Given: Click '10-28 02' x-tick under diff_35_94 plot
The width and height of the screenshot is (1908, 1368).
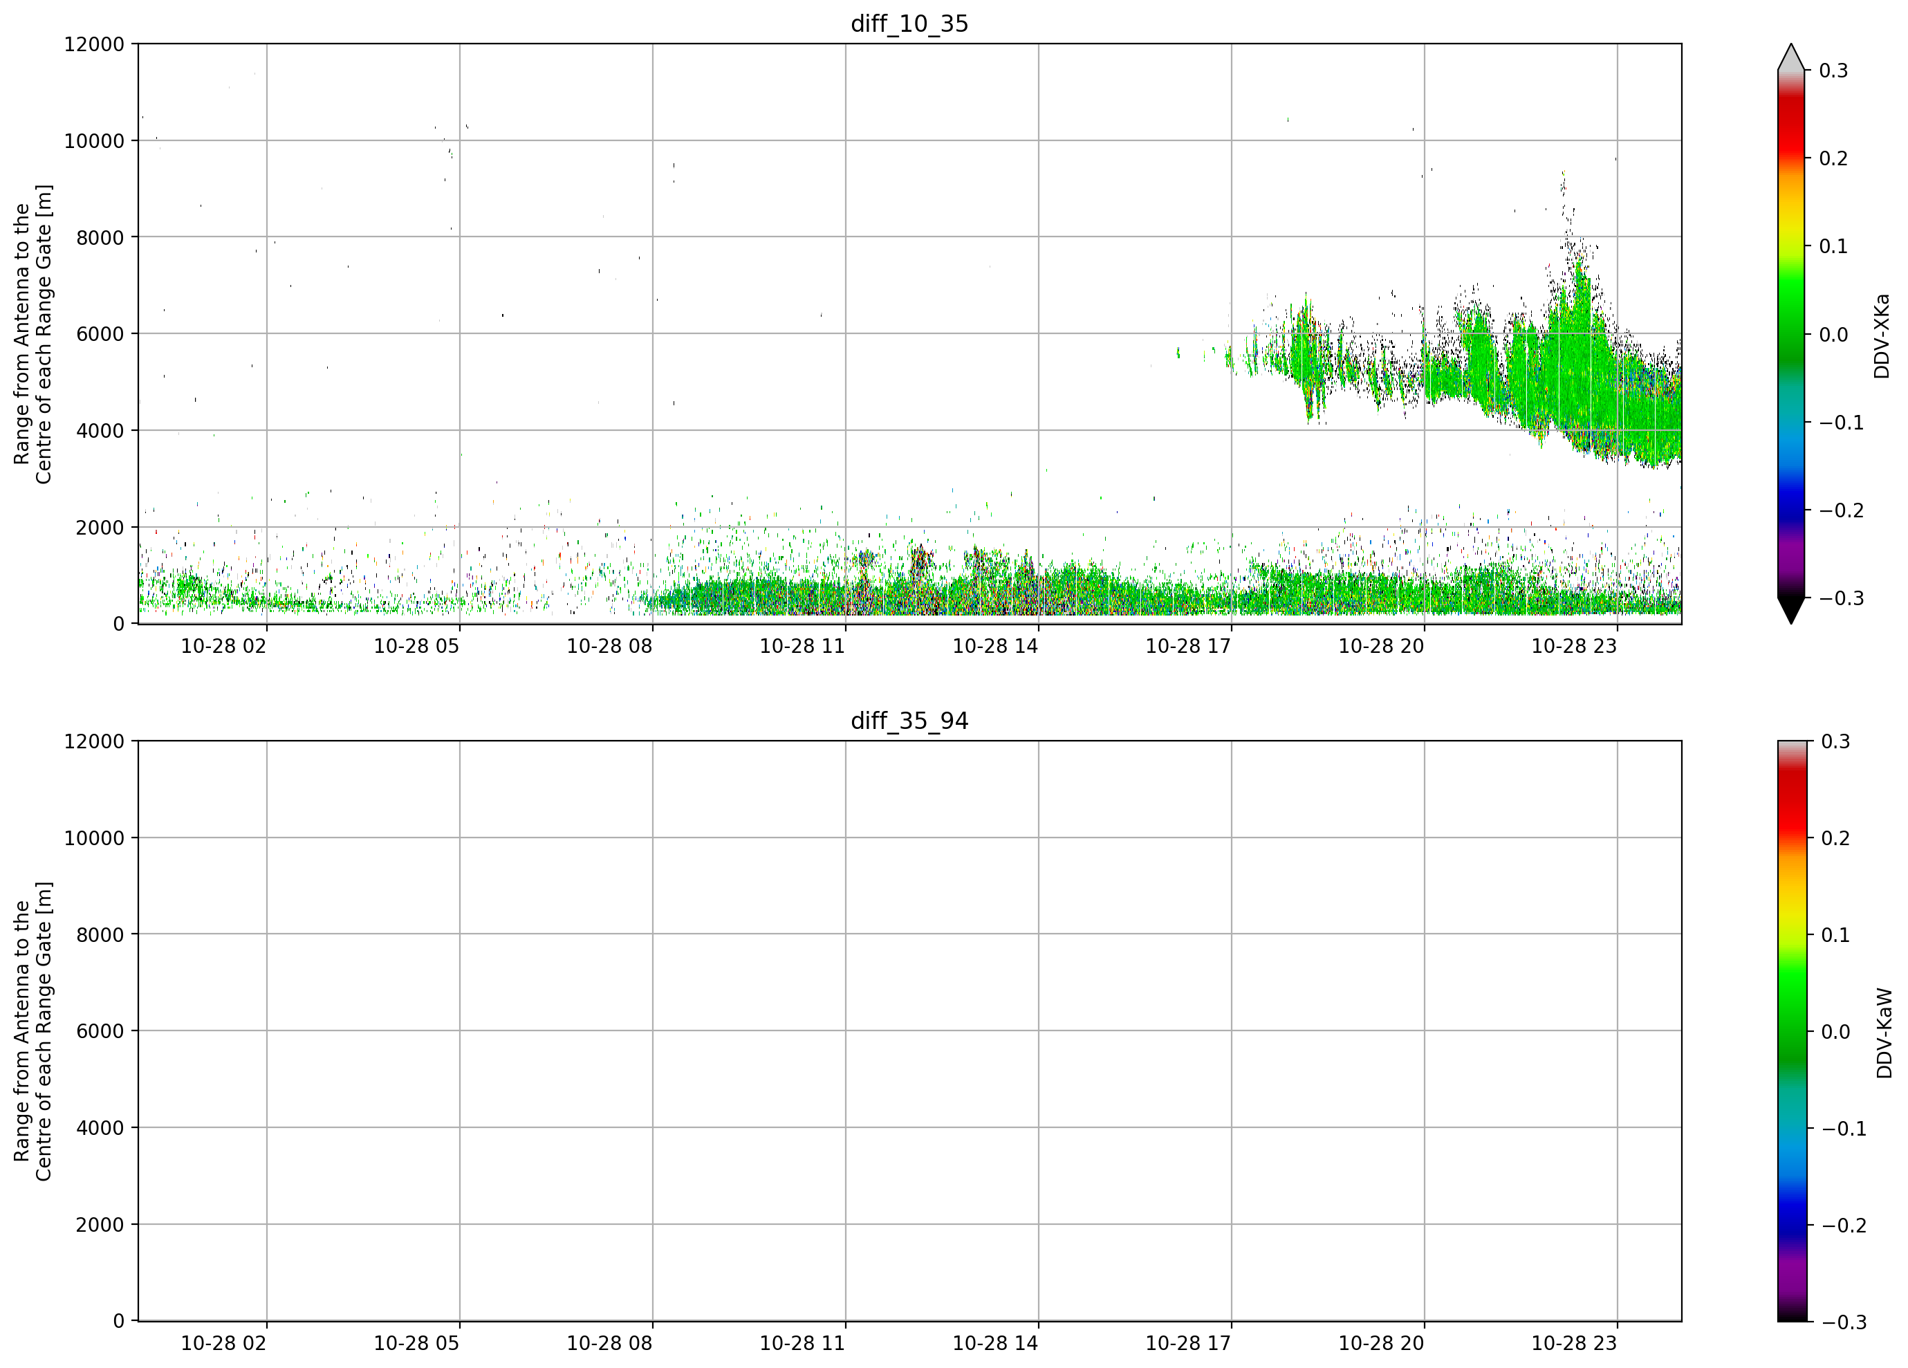Looking at the screenshot, I should point(224,1344).
